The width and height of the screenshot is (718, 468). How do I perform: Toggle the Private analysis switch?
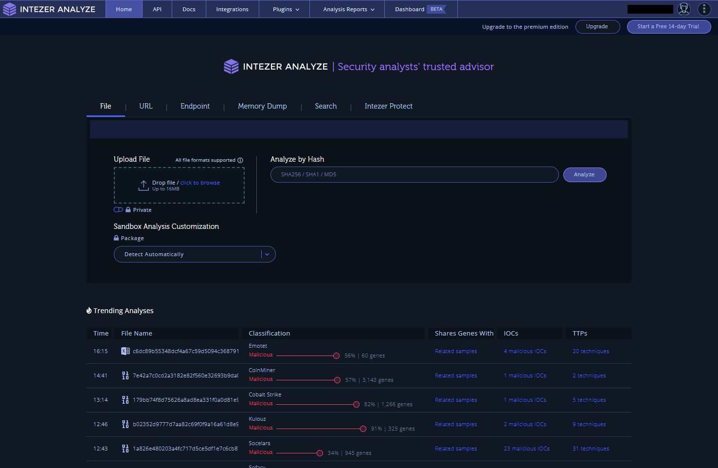click(x=118, y=209)
